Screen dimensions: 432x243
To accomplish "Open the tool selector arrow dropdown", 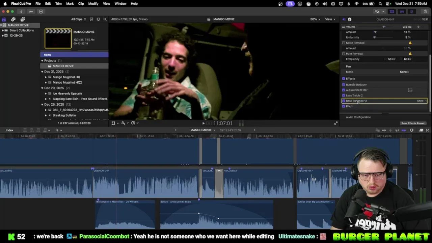I will point(59,130).
